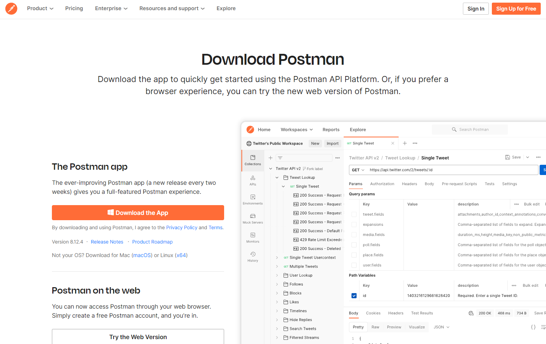The image size is (546, 344).
Task: Expand Single Tweet Usercontext request
Action: (277, 257)
